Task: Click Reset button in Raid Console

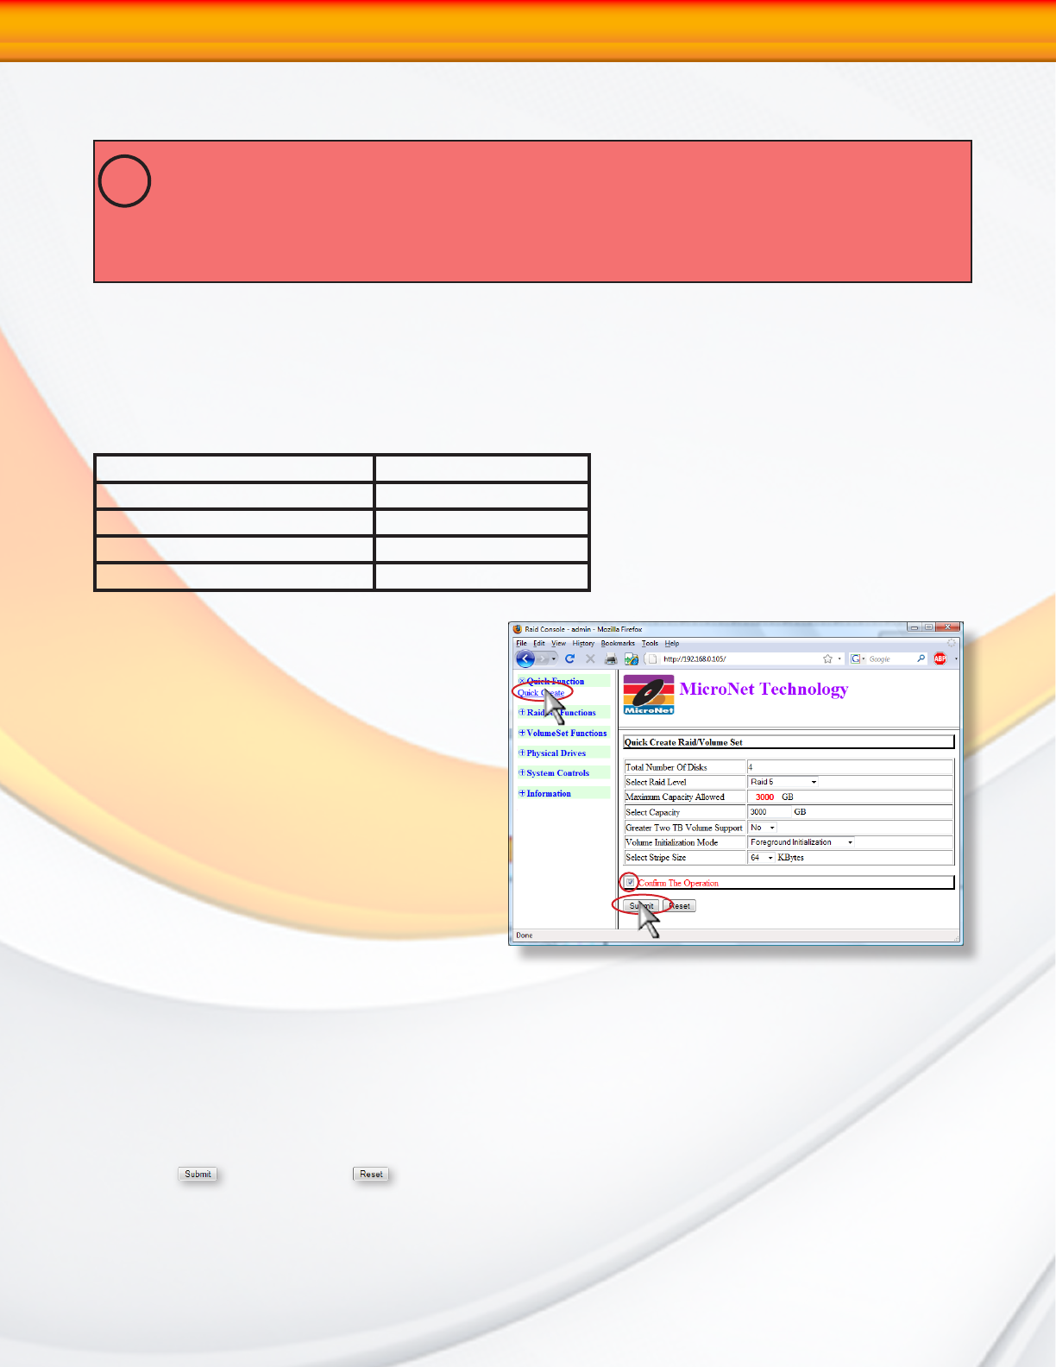Action: pos(680,906)
